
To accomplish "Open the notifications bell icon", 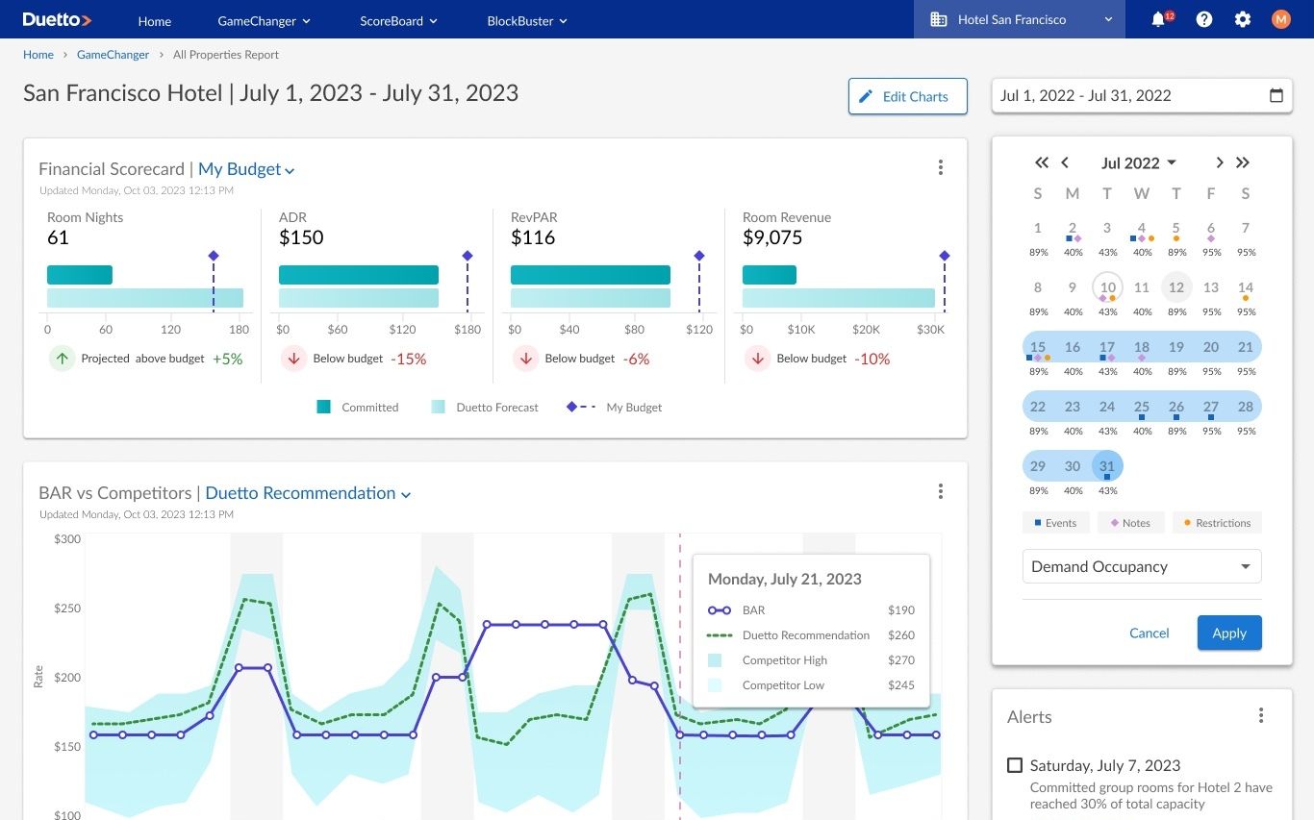I will [1159, 19].
